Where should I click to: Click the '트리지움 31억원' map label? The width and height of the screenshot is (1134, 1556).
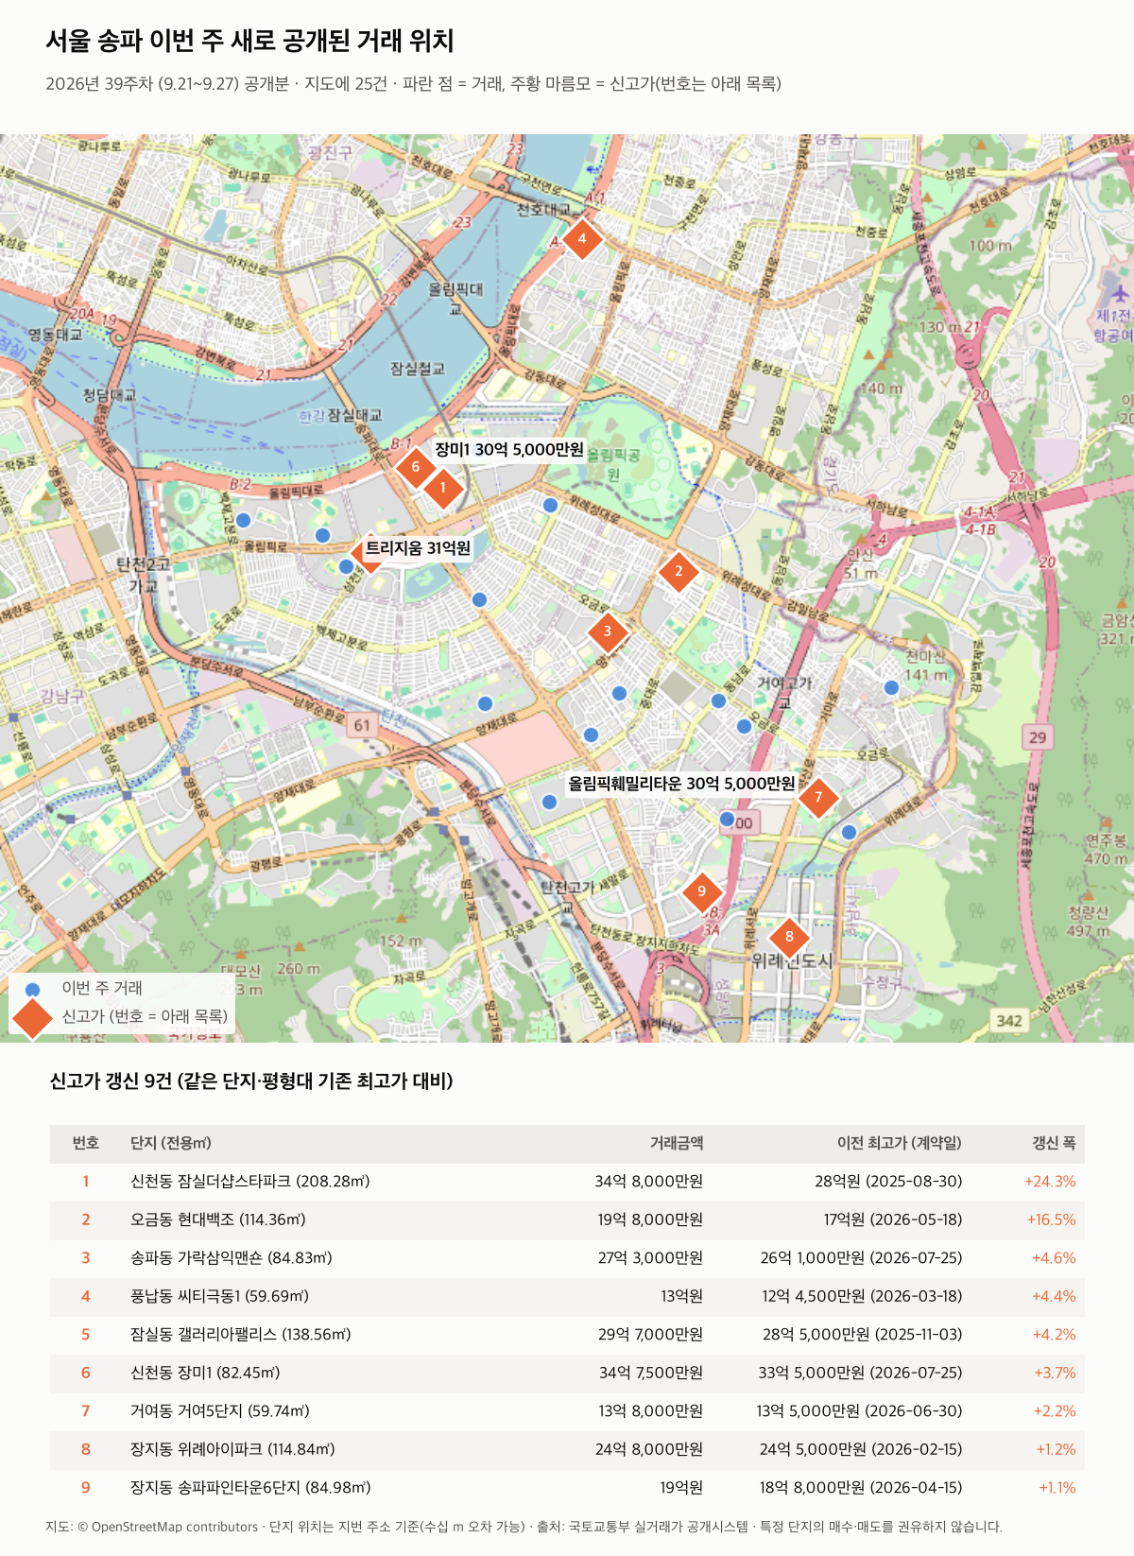pos(418,548)
